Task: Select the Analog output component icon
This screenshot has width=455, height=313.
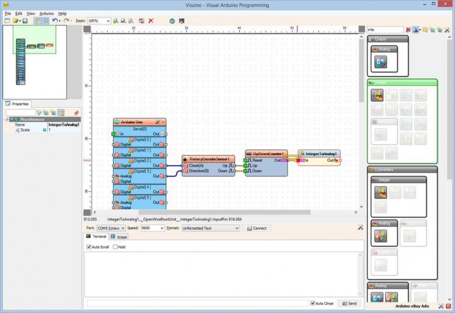Action: coord(381,61)
